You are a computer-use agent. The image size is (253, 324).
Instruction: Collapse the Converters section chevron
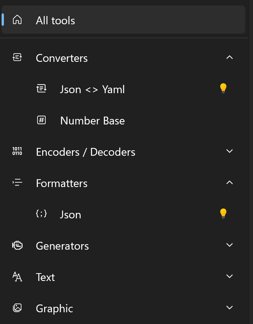pos(230,58)
